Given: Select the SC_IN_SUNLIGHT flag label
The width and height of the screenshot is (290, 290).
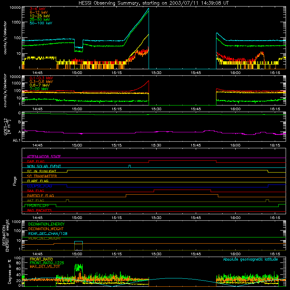Looking at the screenshot, I should point(42,171).
